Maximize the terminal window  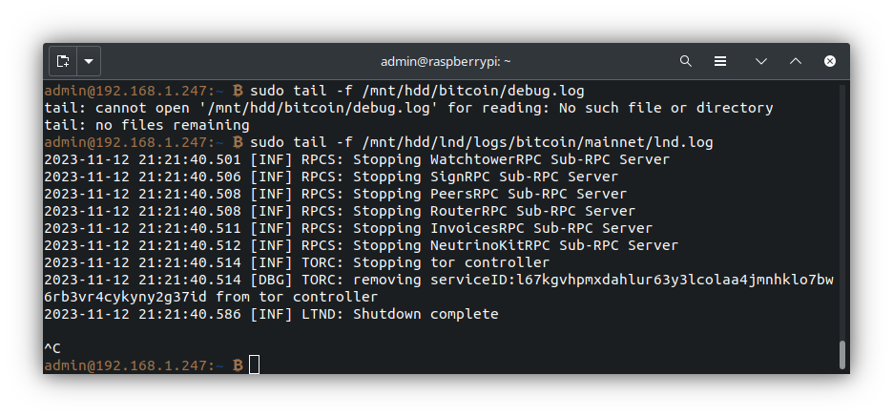point(795,61)
